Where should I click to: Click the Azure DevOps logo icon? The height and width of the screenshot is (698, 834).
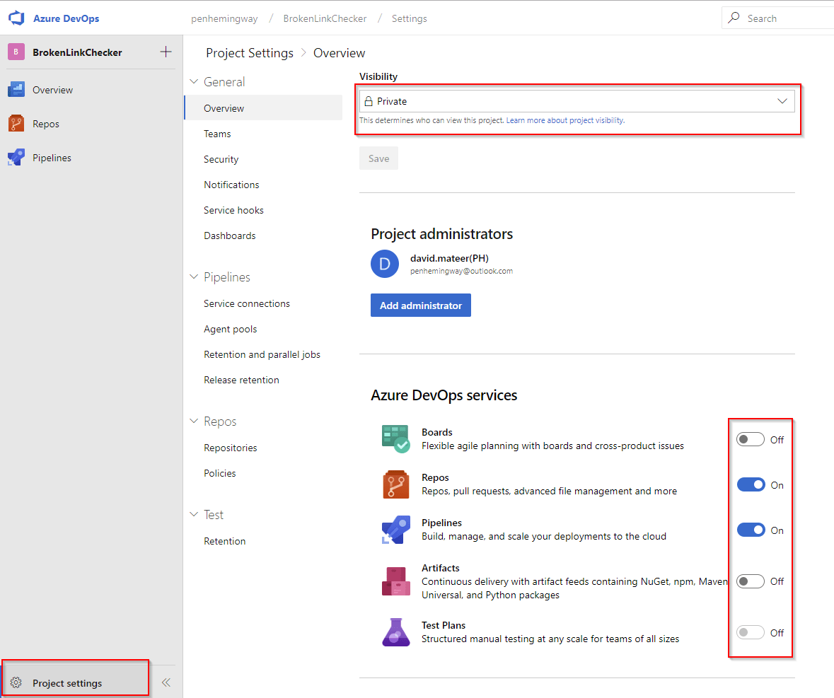coord(16,18)
